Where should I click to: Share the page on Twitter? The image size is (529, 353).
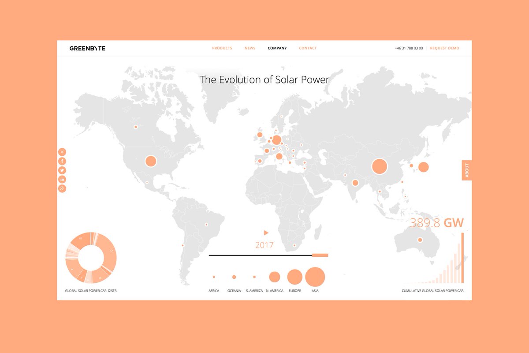click(x=62, y=170)
